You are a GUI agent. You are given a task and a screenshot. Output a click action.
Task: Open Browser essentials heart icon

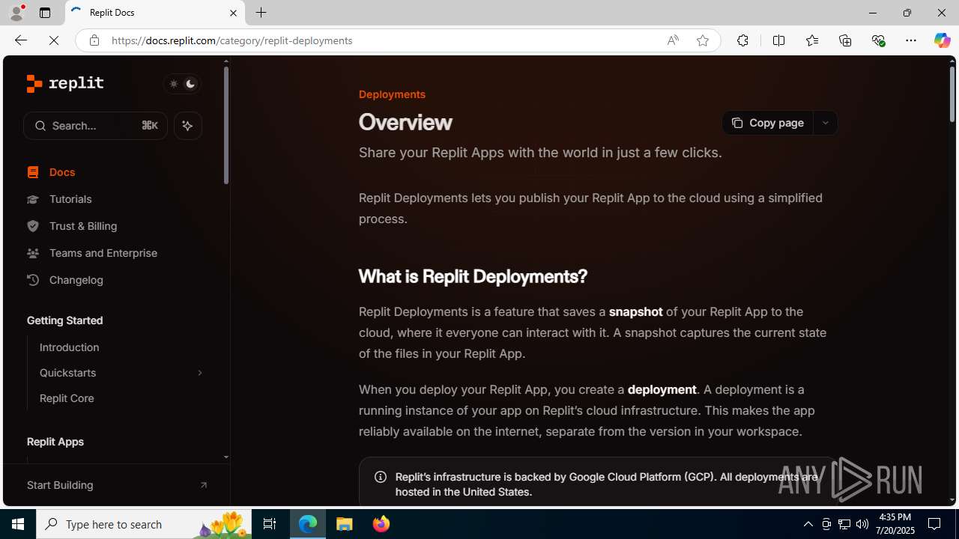pos(878,40)
